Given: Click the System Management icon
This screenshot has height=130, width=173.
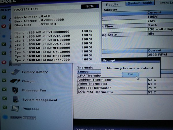Looking at the screenshot, I should click(15, 99).
